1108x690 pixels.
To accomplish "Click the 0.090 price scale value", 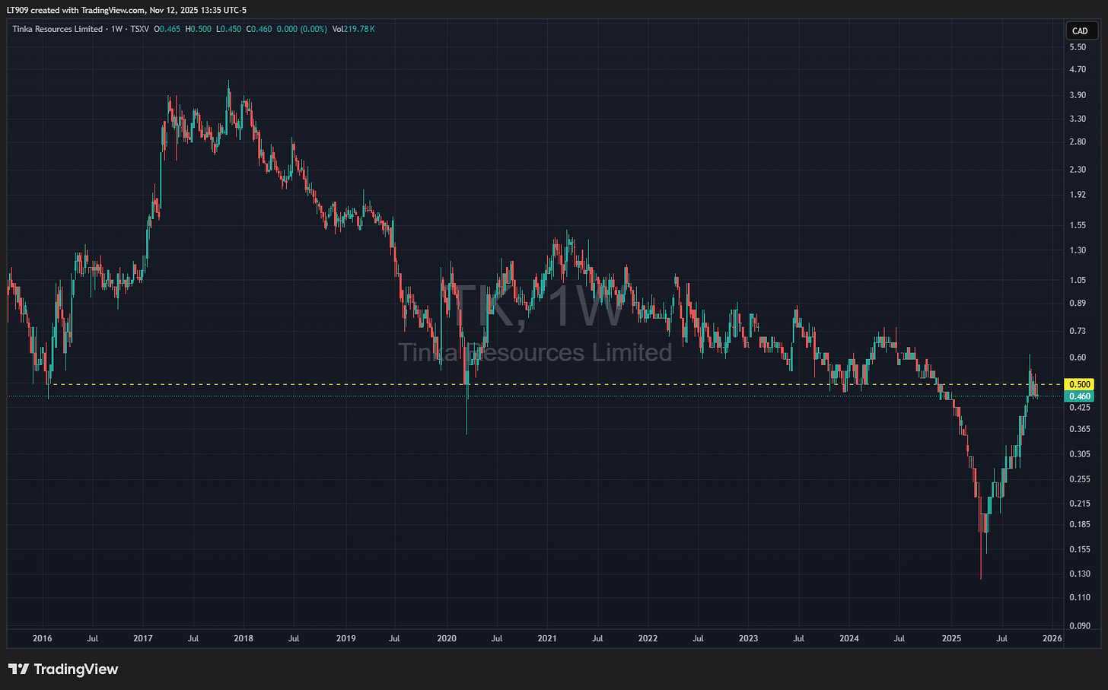I will coord(1080,626).
